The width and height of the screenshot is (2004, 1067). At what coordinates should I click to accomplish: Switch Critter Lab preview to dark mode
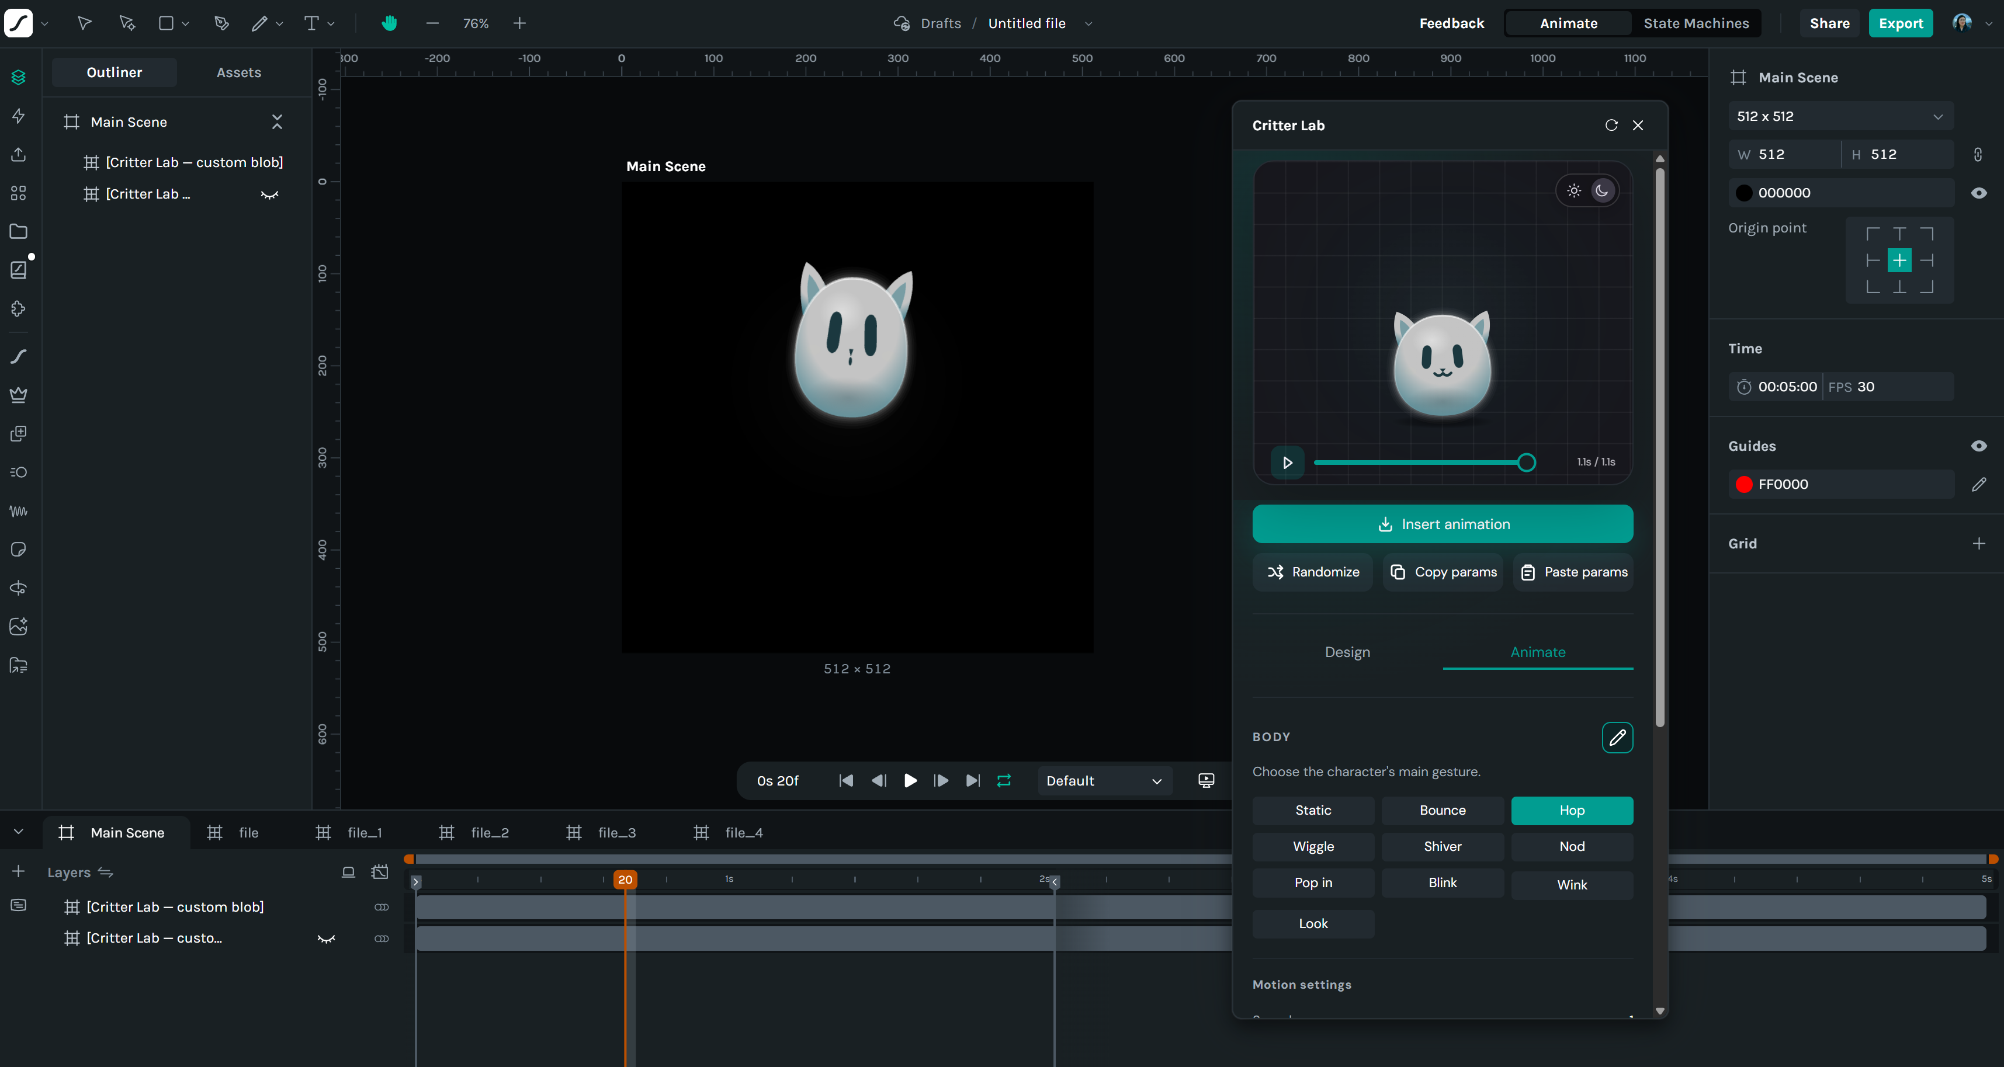coord(1602,190)
